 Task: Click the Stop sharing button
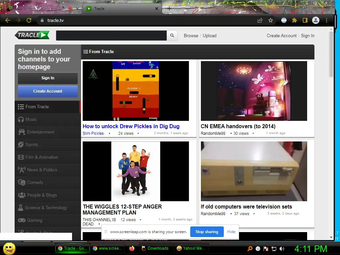click(207, 231)
